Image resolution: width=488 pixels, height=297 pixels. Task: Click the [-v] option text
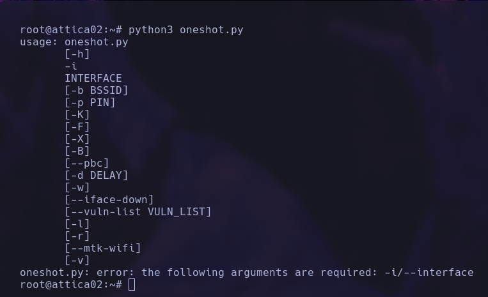[77, 261]
